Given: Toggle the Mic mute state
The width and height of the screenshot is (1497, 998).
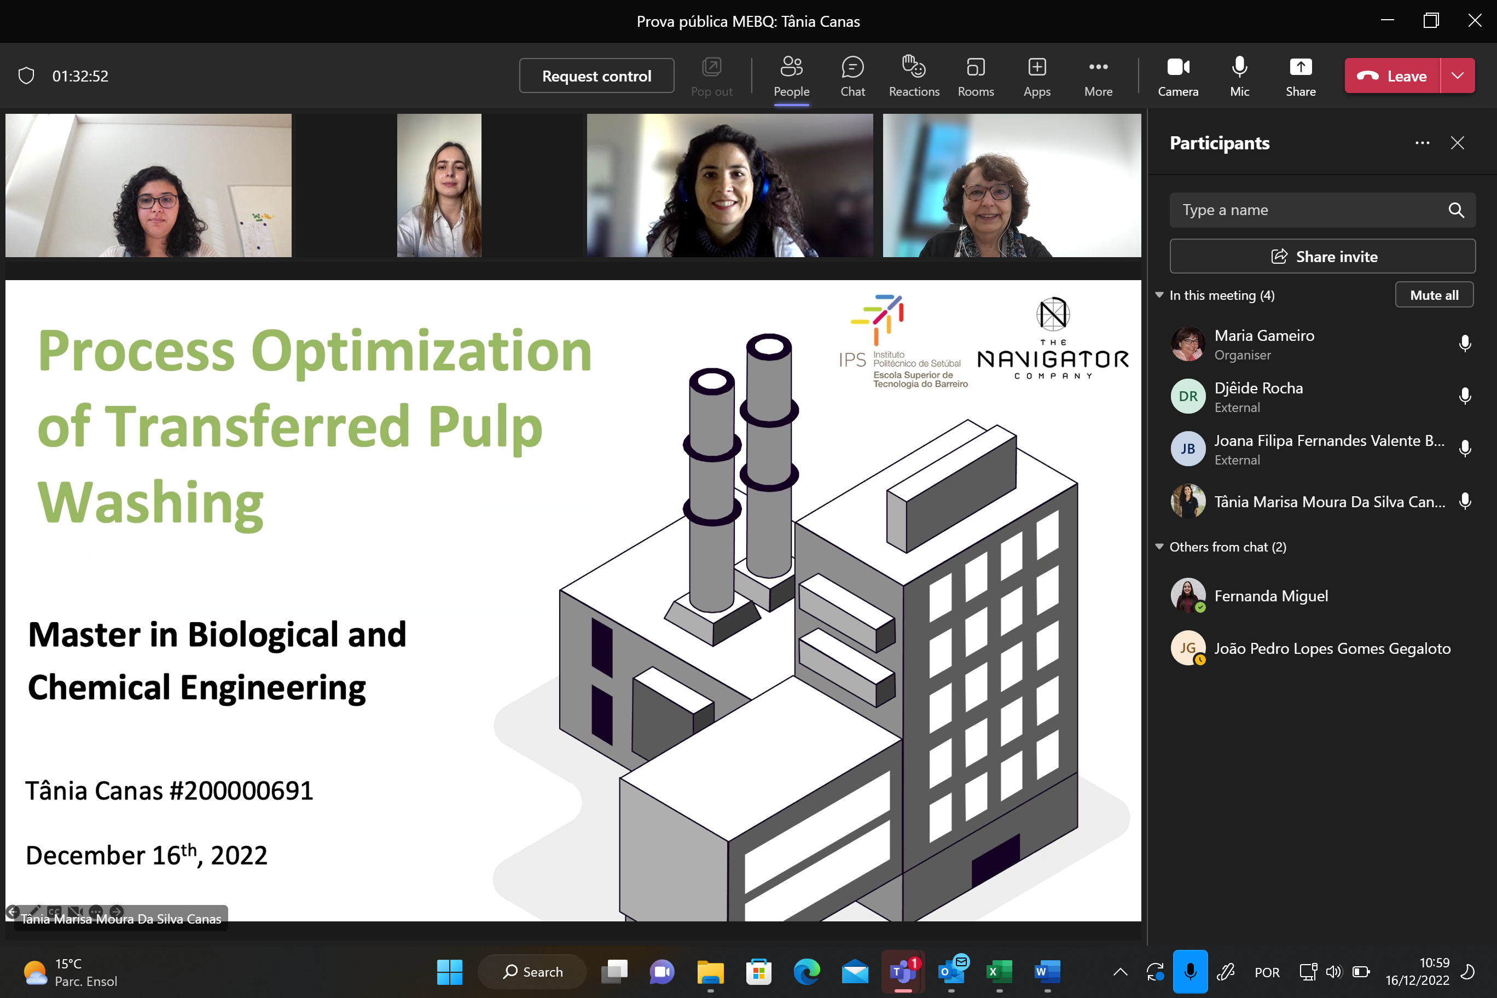Looking at the screenshot, I should [x=1239, y=76].
